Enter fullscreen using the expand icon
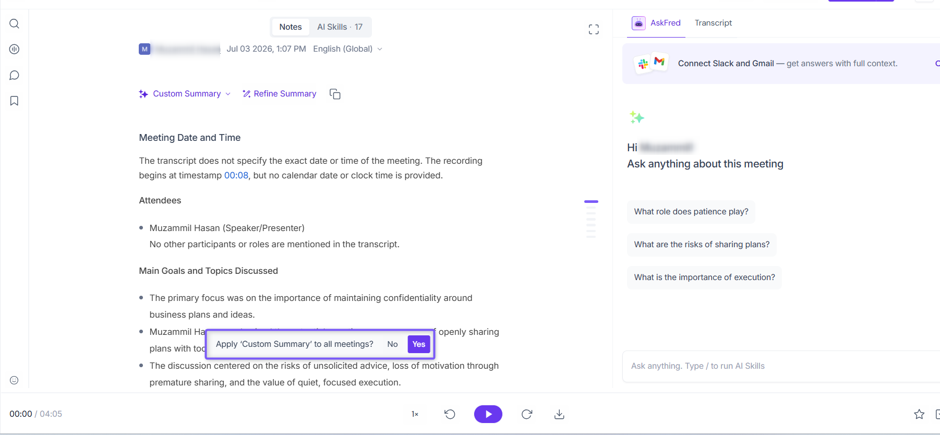The image size is (940, 435). tap(594, 30)
